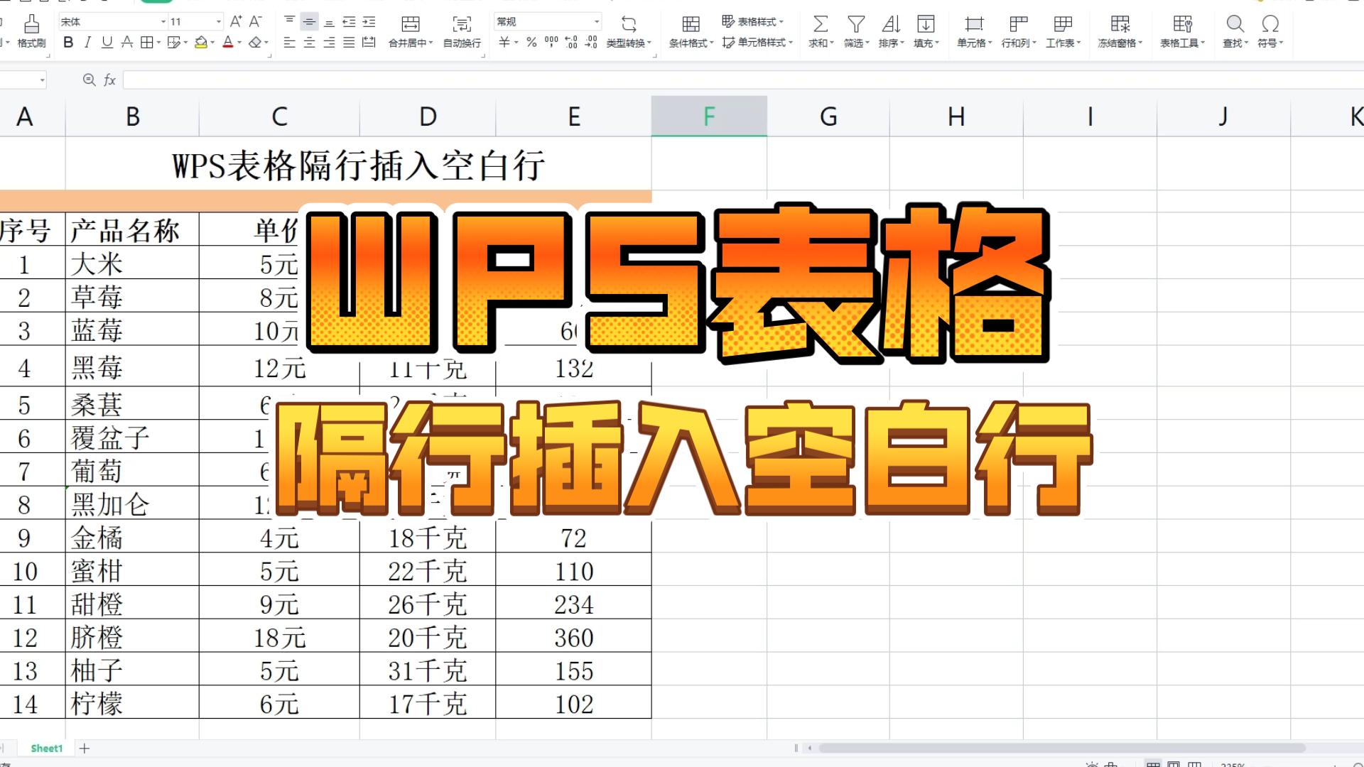Select middle vertical alignment
Image resolution: width=1364 pixels, height=767 pixels.
pyautogui.click(x=309, y=22)
